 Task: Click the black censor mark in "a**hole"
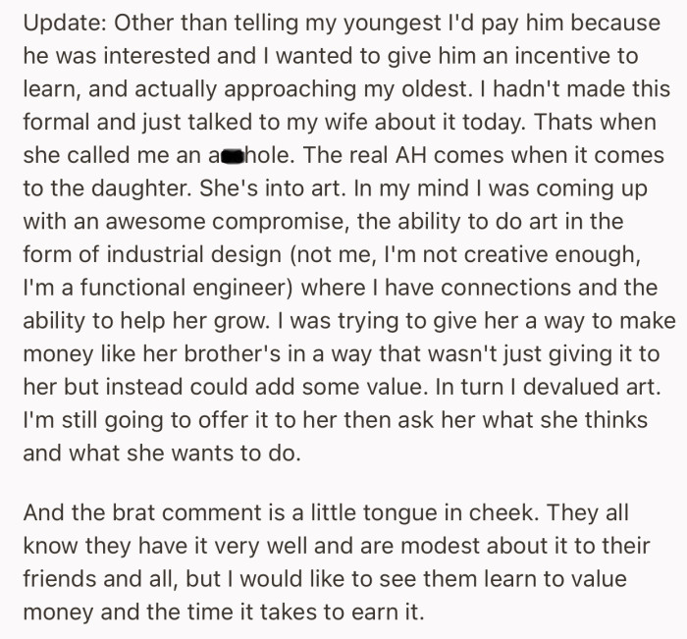pos(233,156)
